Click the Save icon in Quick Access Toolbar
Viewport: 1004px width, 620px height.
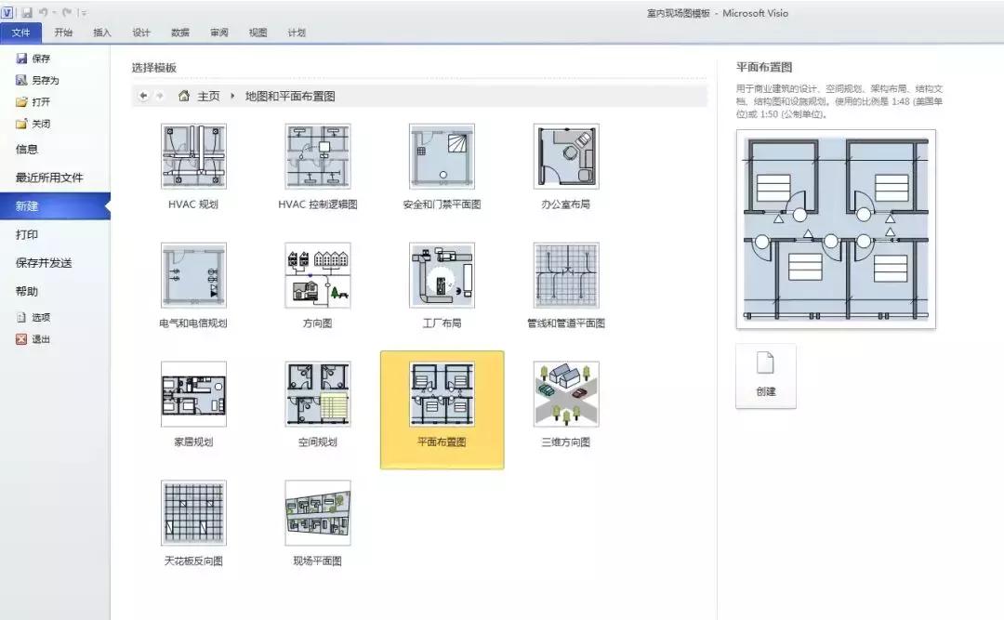click(27, 11)
